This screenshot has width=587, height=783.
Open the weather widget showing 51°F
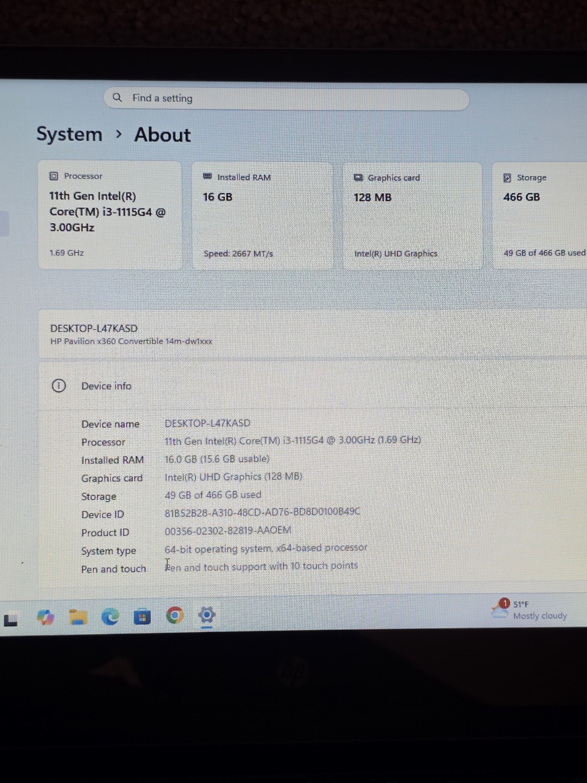pyautogui.click(x=530, y=610)
